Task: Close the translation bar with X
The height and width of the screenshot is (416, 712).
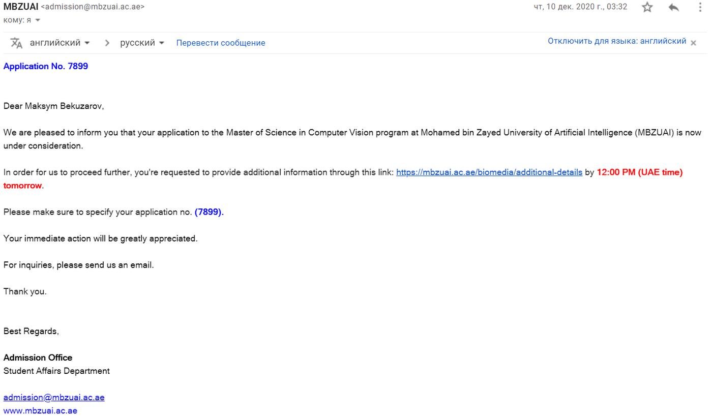Action: (x=693, y=43)
